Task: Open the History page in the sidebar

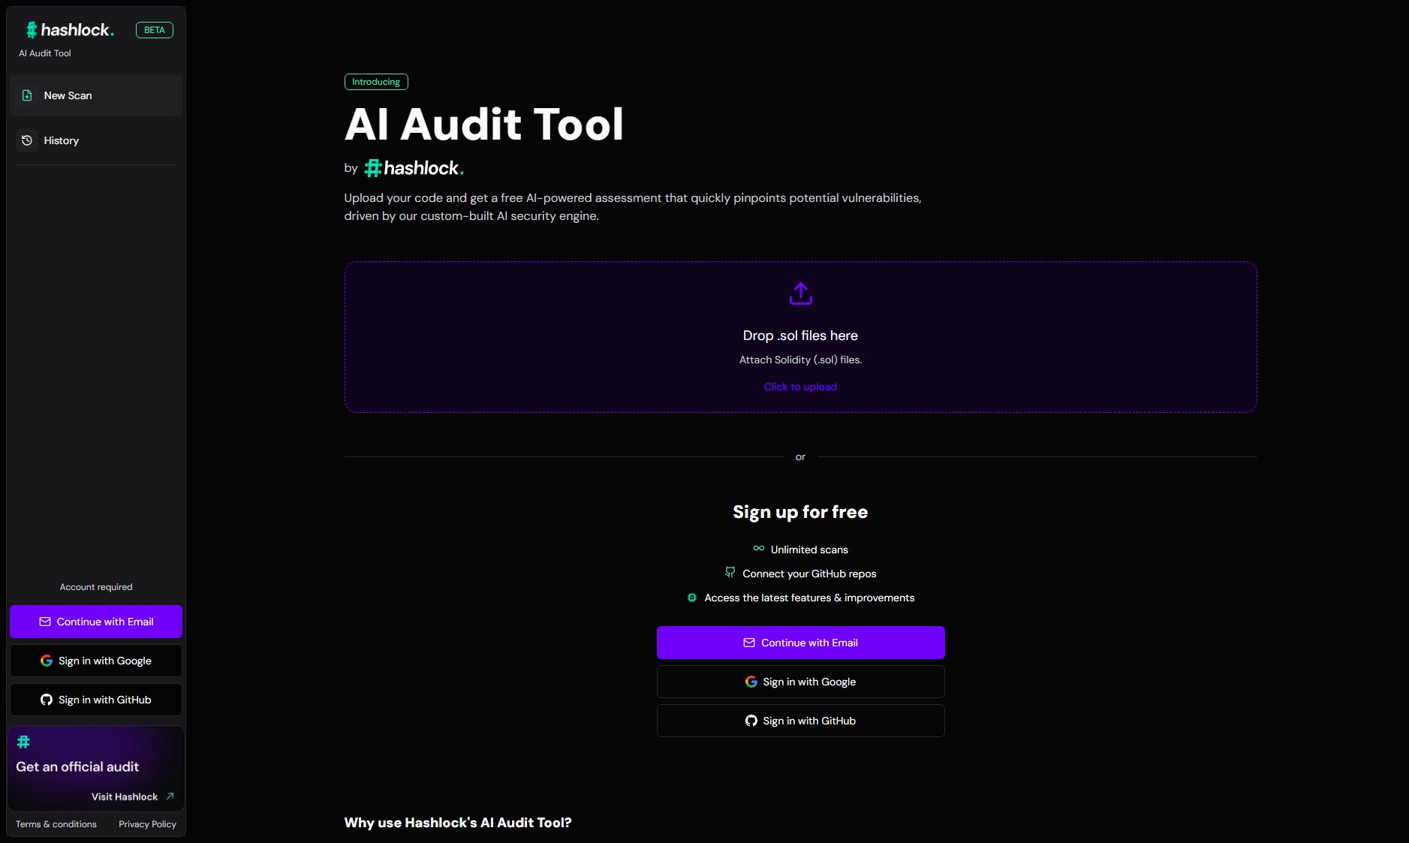Action: 96,140
